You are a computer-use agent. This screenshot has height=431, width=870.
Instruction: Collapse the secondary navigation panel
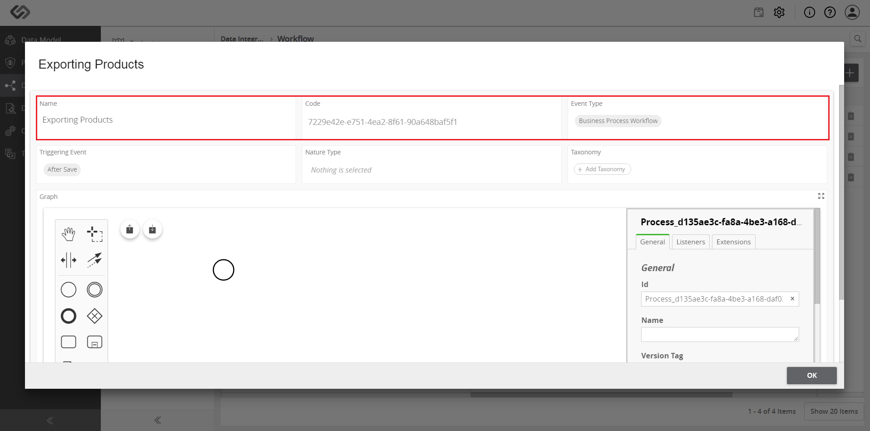pos(158,420)
